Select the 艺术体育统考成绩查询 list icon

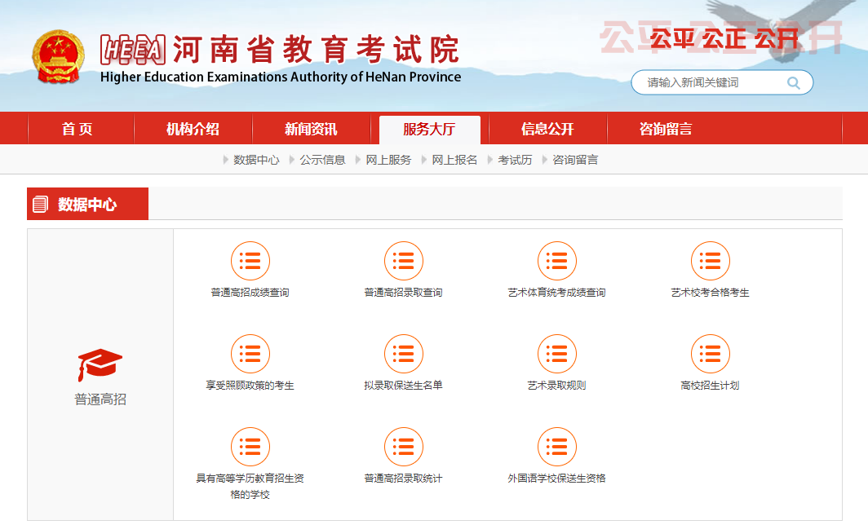pos(557,261)
